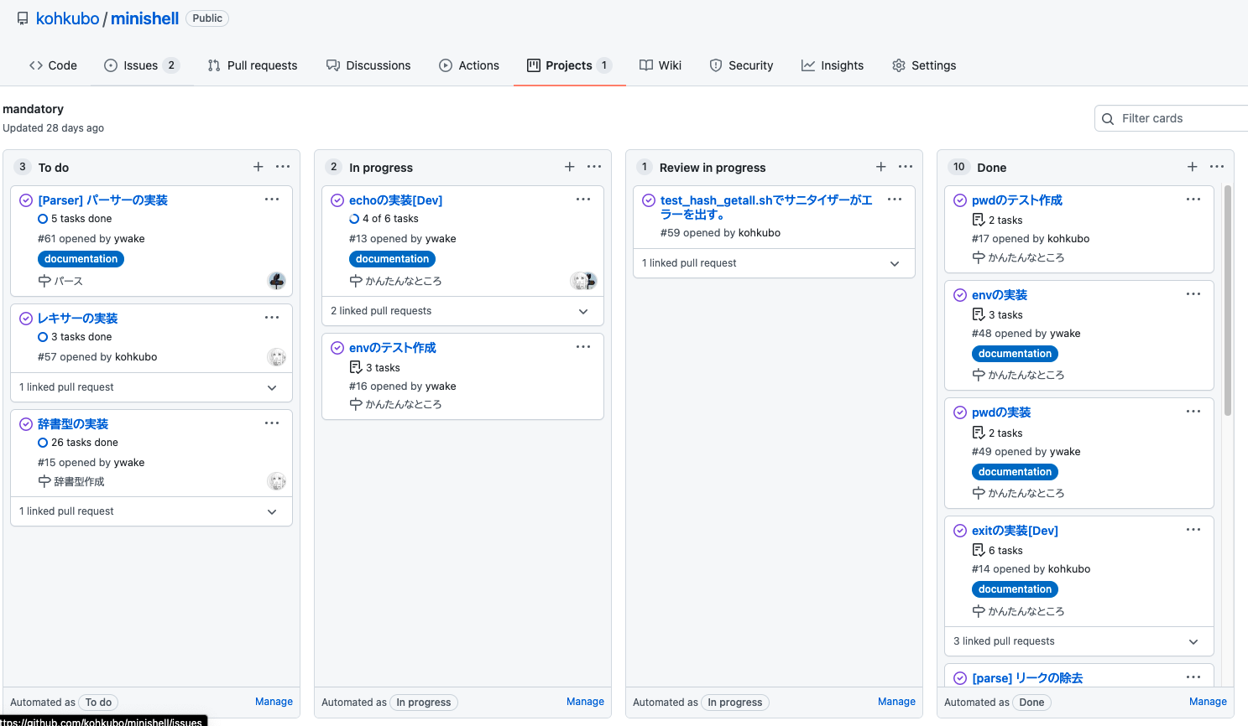The height and width of the screenshot is (726, 1248).
Task: Open the card menu for 辞書型の実装
Action: click(x=272, y=423)
